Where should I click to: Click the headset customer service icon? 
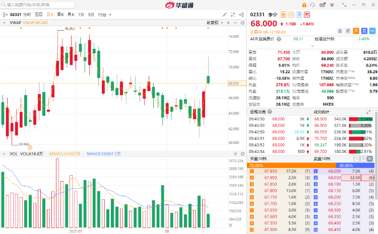tap(312, 5)
